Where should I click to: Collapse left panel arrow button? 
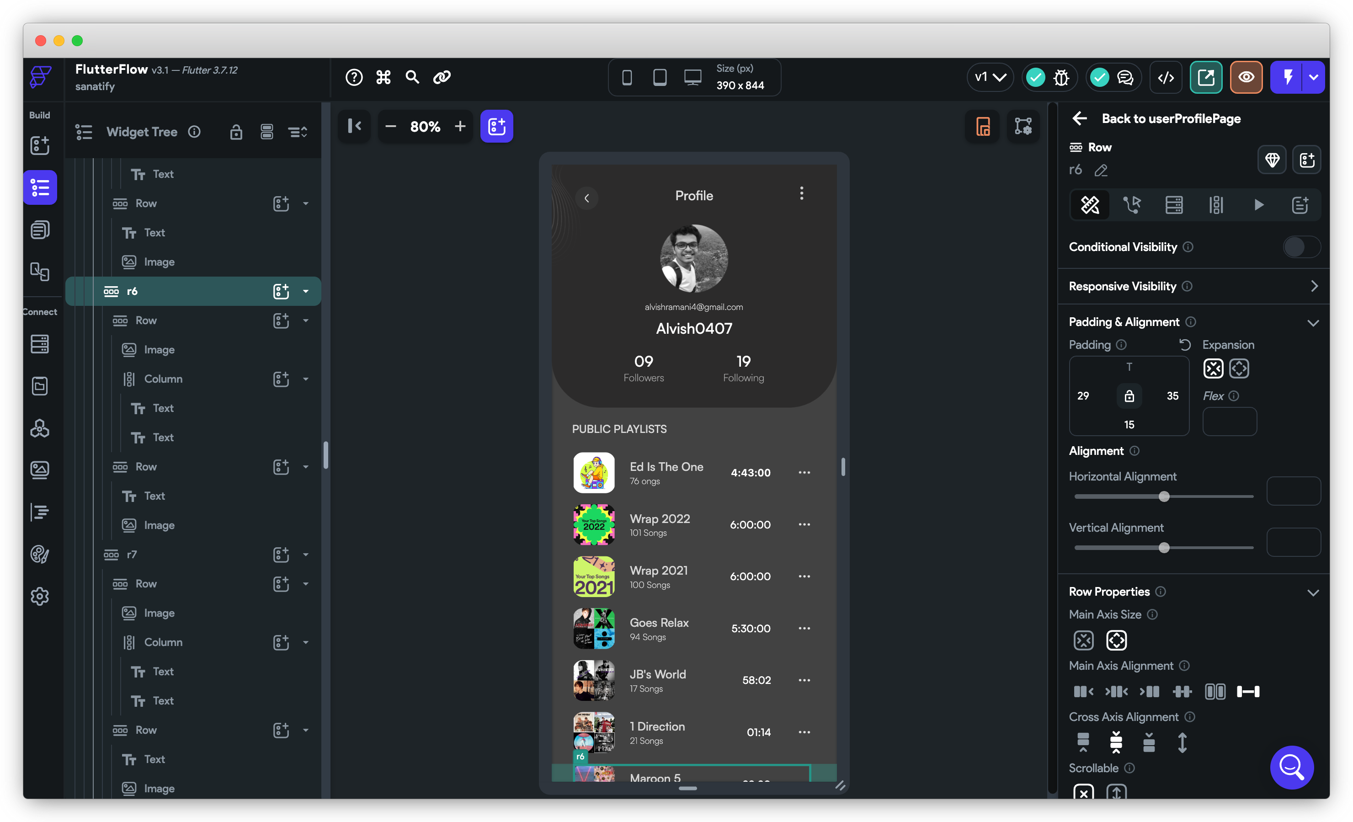[x=354, y=126]
